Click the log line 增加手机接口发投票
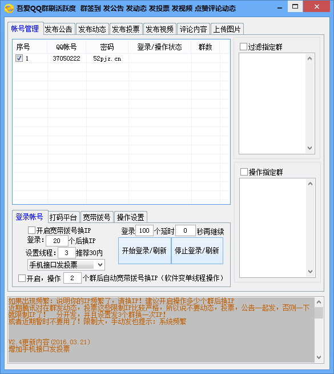Viewport: 334px width, 374px height. click(x=39, y=349)
